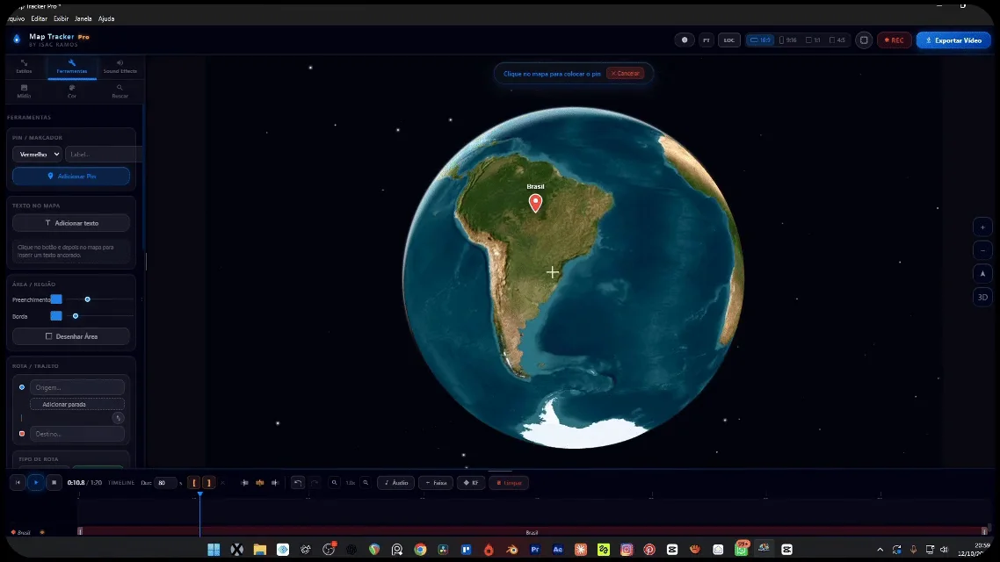Redo the last action

315,482
